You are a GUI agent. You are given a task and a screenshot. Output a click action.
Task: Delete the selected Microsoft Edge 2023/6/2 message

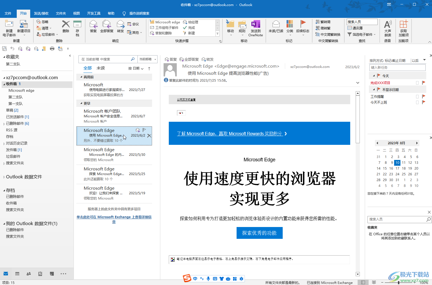pos(149,135)
